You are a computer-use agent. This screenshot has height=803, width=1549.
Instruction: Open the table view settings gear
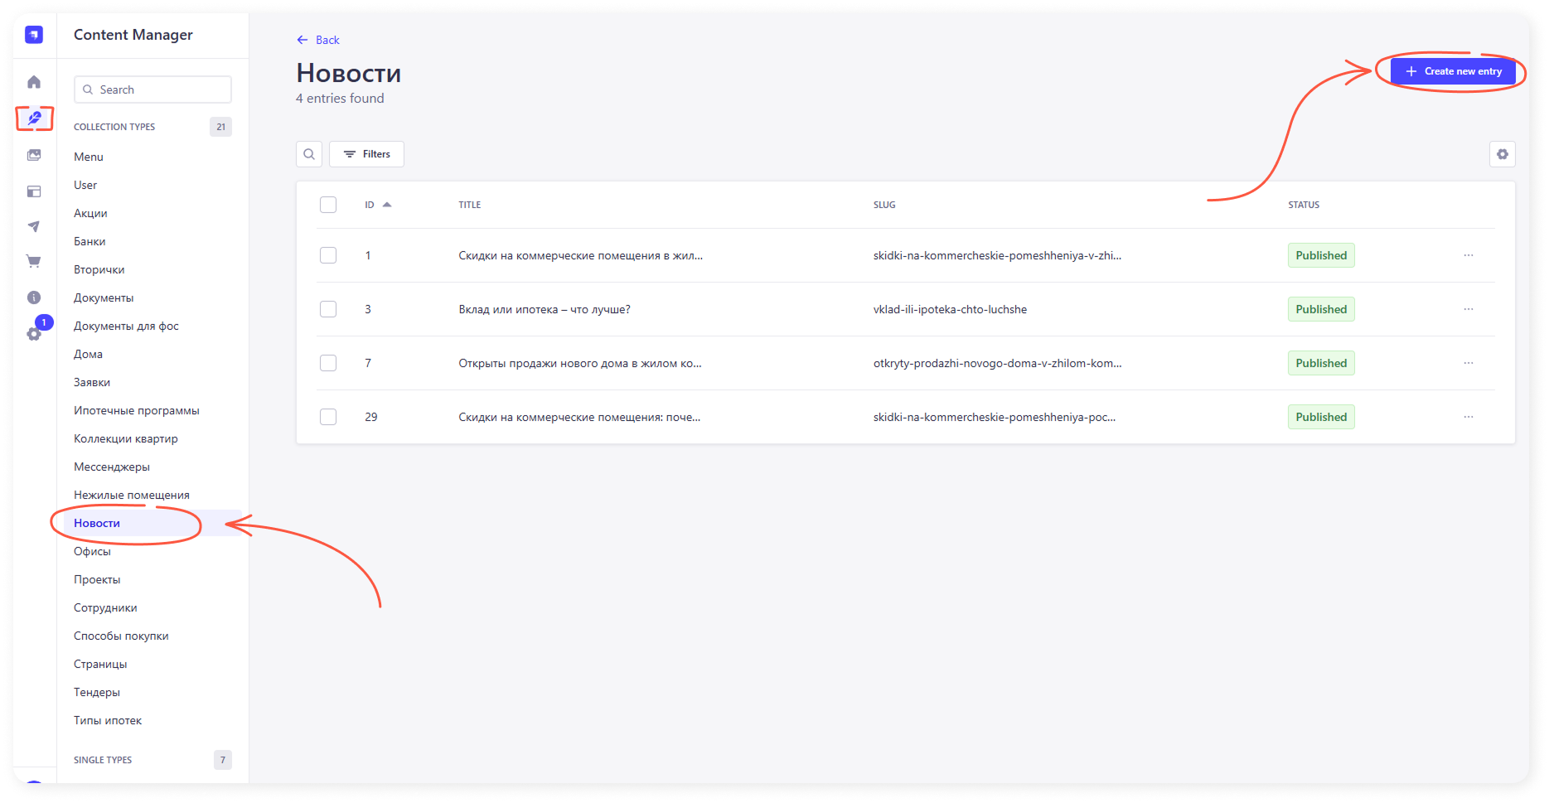pyautogui.click(x=1502, y=154)
